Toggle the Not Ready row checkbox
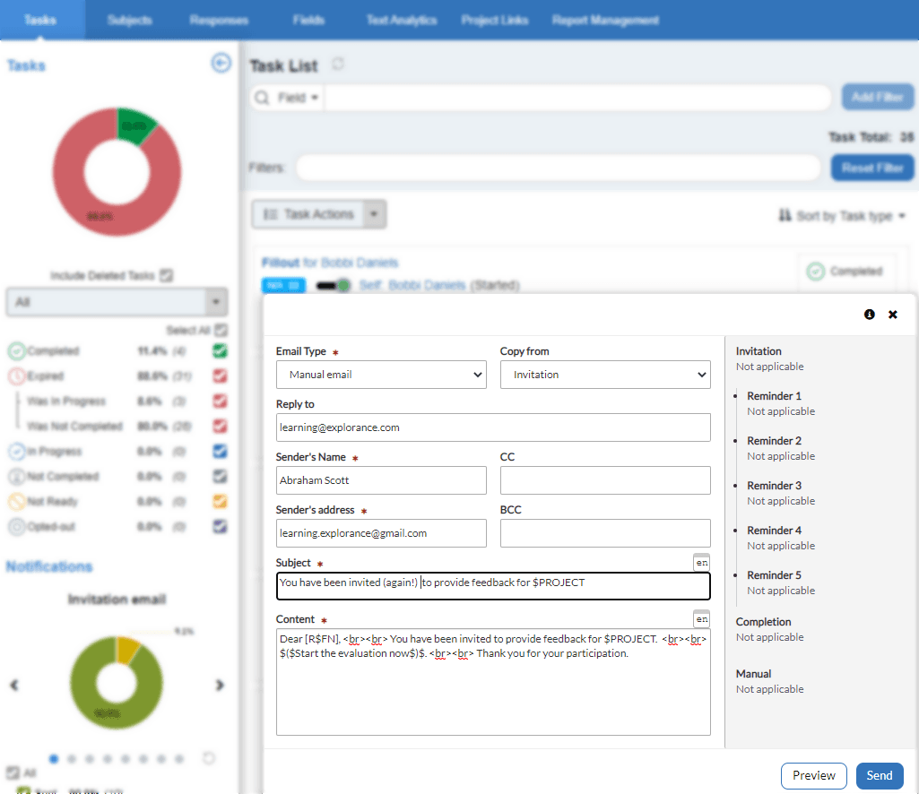919x794 pixels. click(x=220, y=502)
